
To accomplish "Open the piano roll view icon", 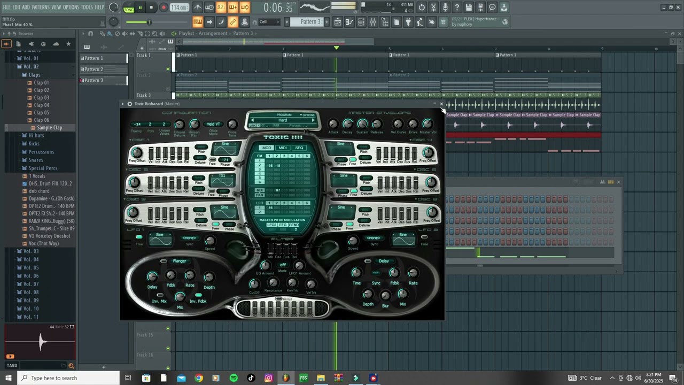I will 350,22.
